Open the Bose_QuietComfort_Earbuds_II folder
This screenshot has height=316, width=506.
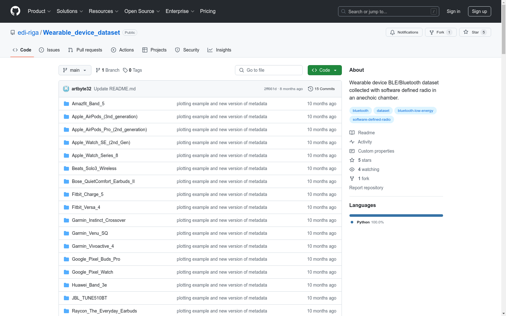pos(103,181)
